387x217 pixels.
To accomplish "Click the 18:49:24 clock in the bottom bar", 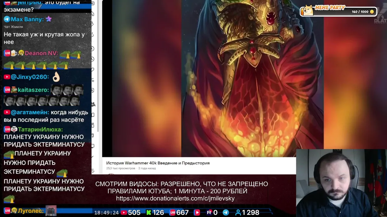I will 106,212.
